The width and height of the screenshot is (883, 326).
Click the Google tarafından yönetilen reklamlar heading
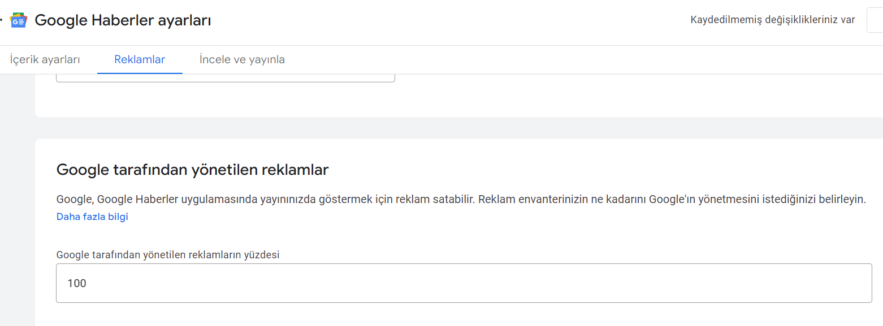[192, 169]
